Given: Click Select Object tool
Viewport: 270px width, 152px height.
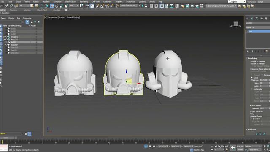Looking at the screenshot, I should [32, 6].
